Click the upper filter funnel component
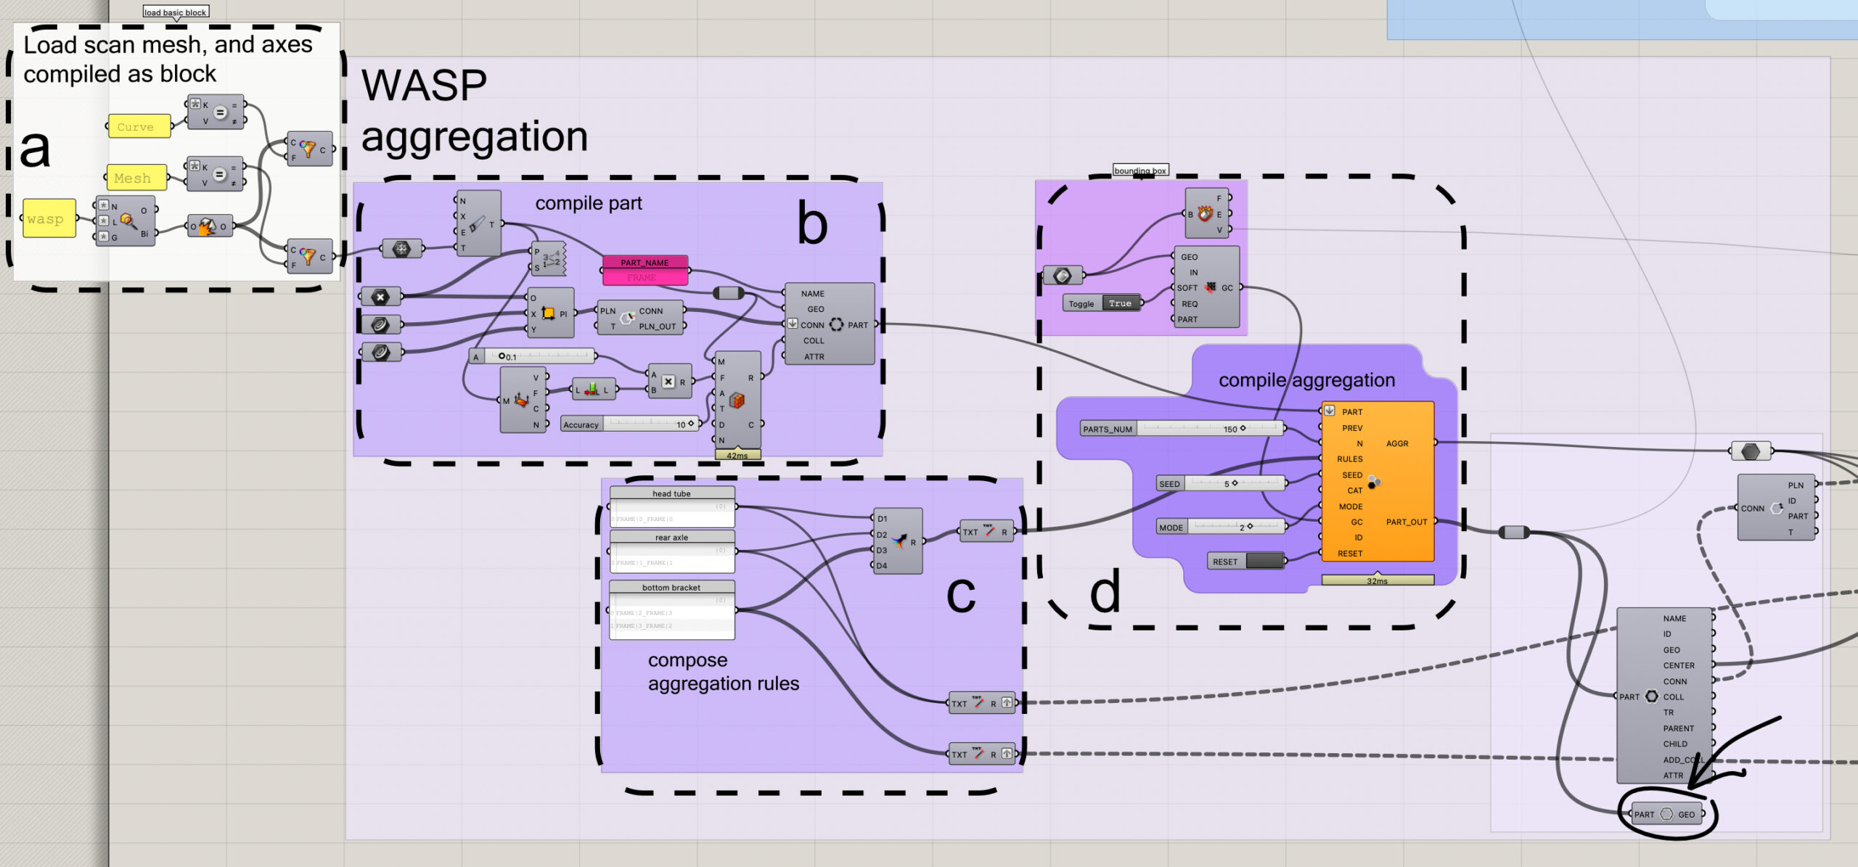The image size is (1858, 867). tap(309, 149)
